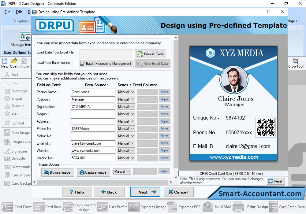Click Capture Image button
This screenshot has width=306, height=214.
pos(93,172)
